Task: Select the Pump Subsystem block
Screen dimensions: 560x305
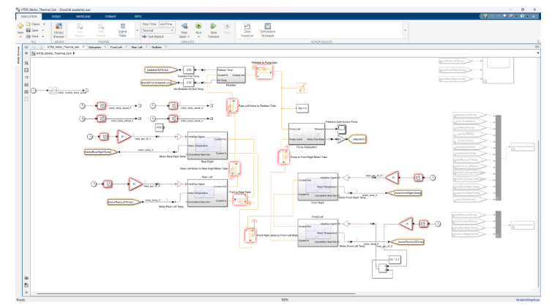Action: click(x=307, y=134)
